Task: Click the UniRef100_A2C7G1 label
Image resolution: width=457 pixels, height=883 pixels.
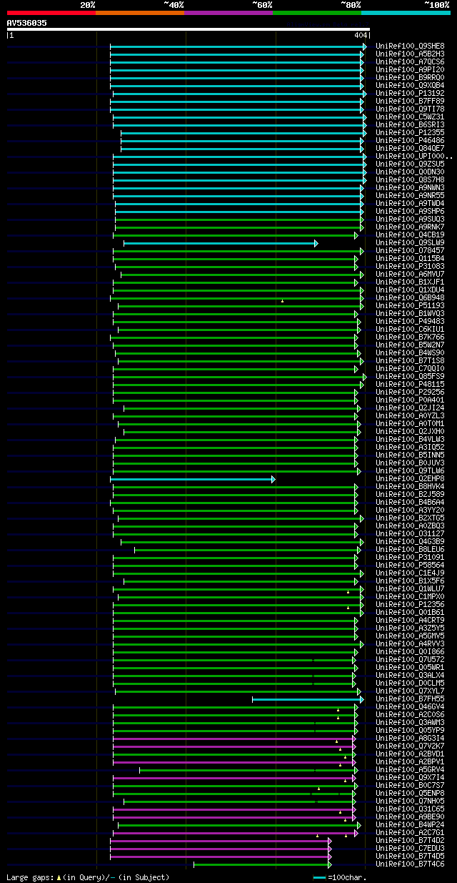Action: (410, 832)
